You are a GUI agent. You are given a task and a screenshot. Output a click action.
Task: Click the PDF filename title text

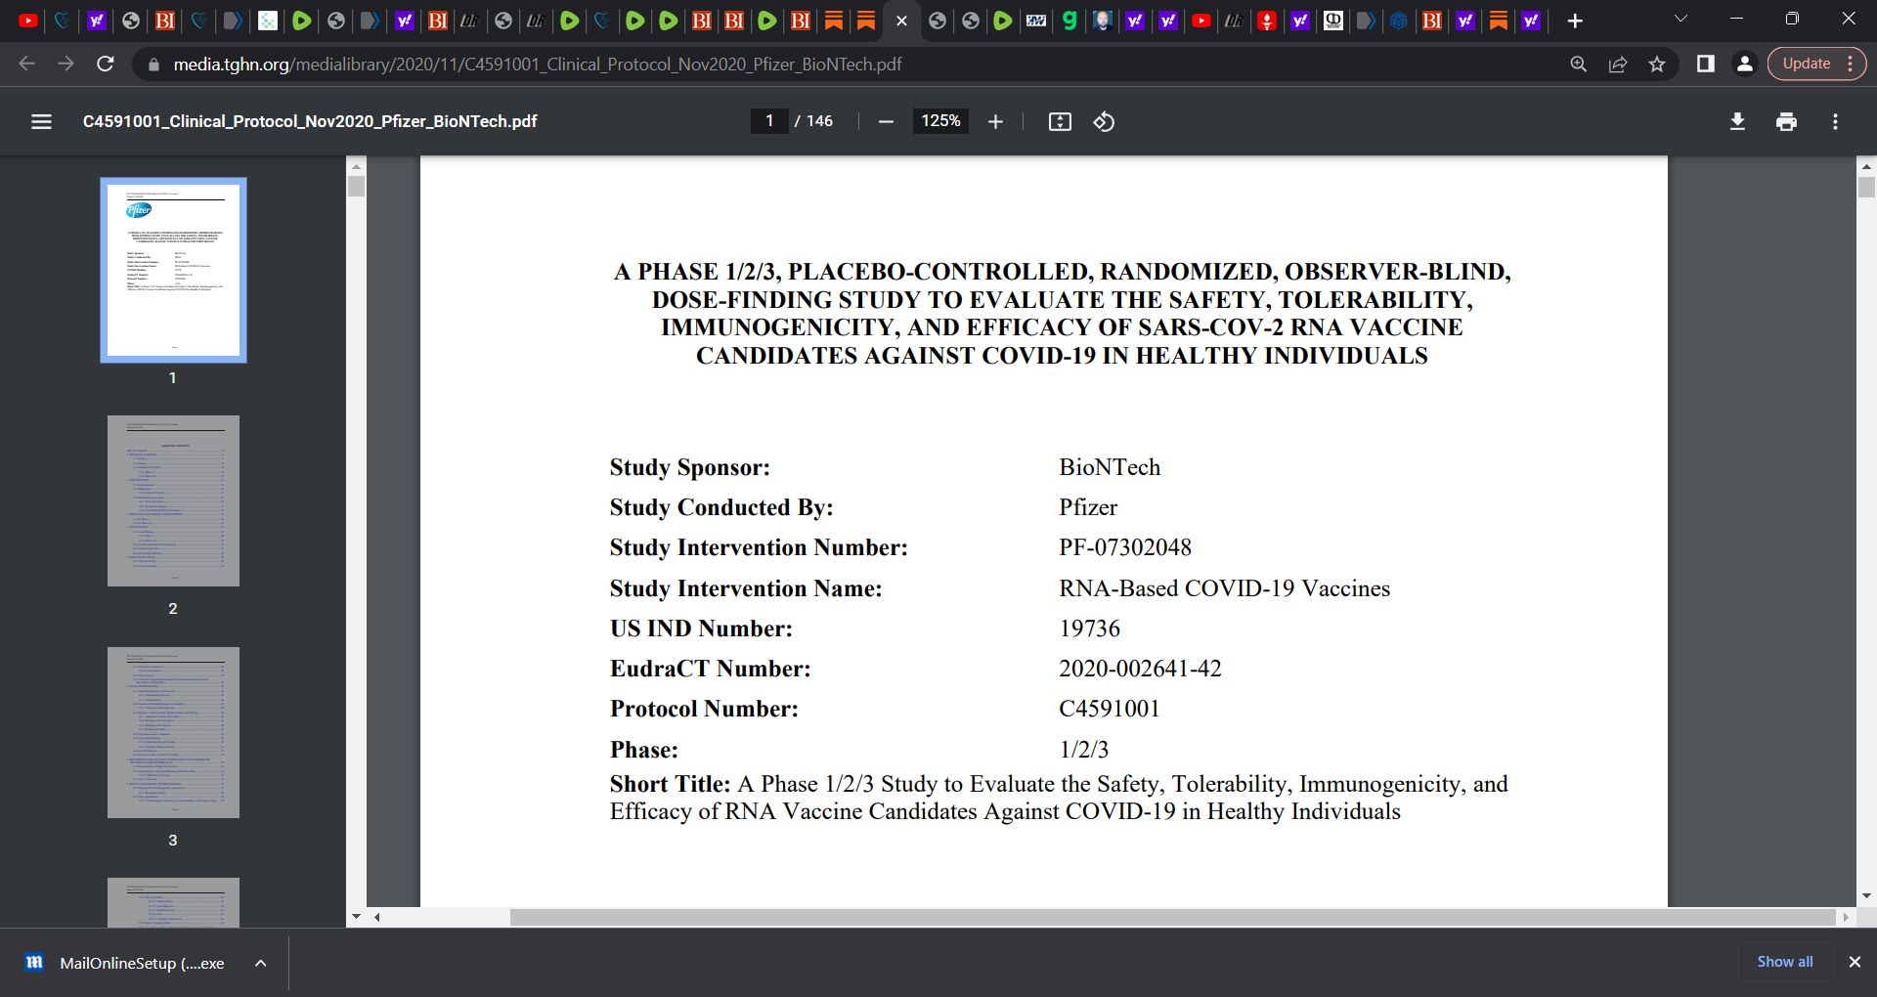coord(310,121)
